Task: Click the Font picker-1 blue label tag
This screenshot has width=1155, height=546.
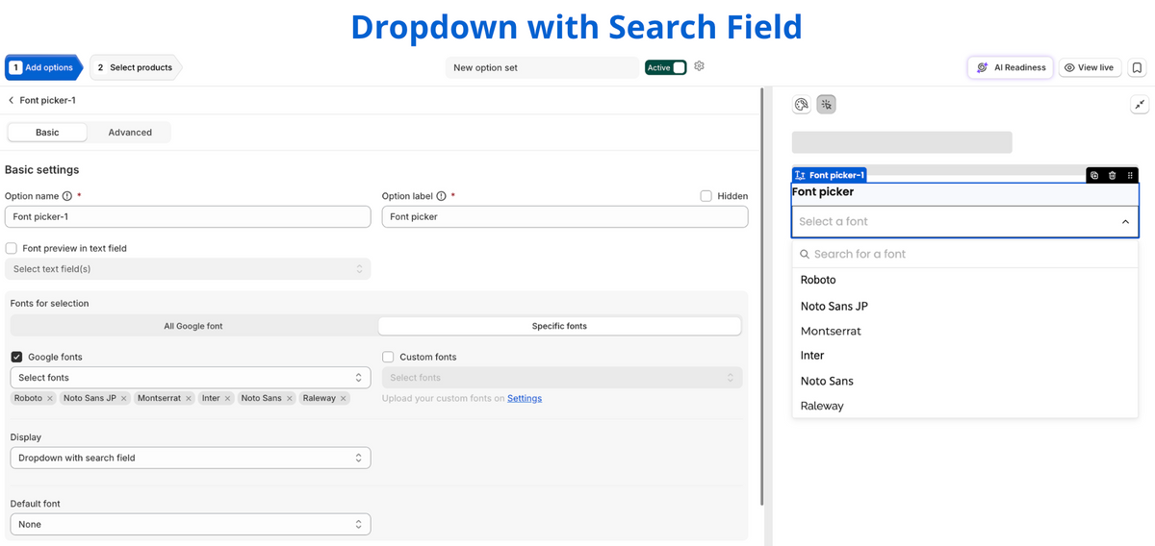Action: click(830, 175)
